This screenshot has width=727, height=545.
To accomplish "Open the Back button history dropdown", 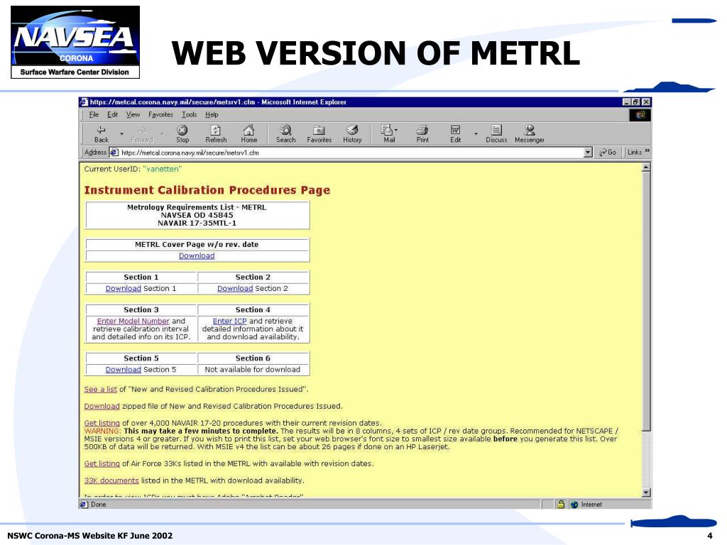I will [x=121, y=134].
